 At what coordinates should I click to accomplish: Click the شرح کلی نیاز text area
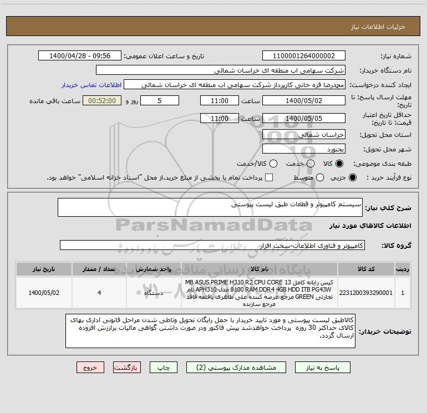click(210, 207)
